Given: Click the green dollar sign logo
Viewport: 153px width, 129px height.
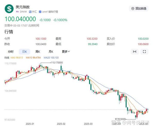Looking at the screenshot, I should point(9,9).
